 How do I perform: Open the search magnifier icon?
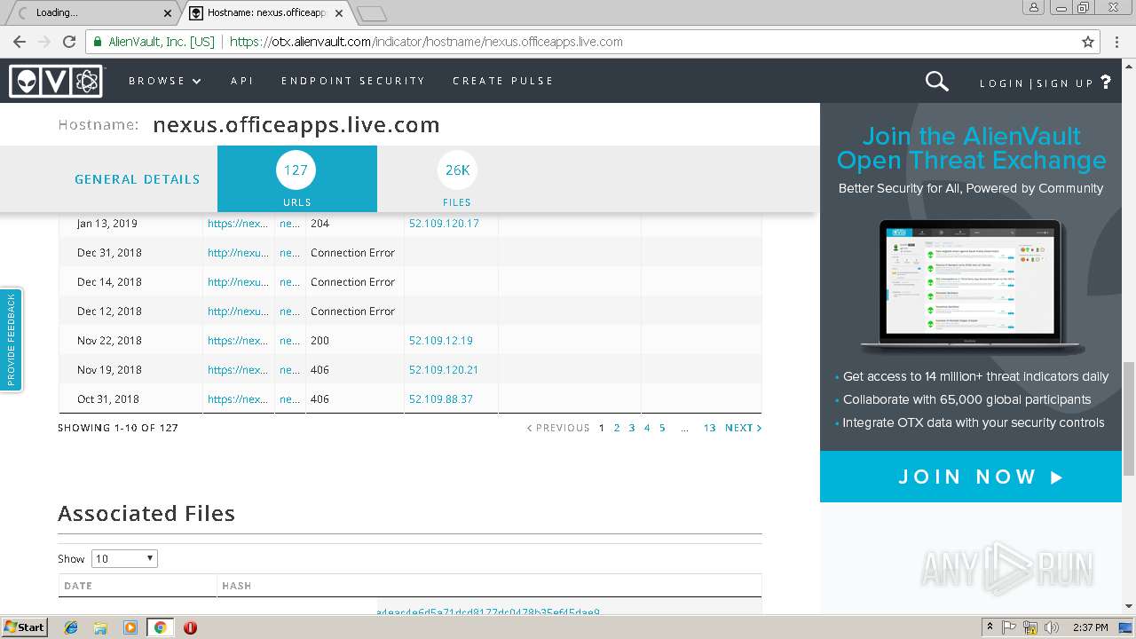point(936,82)
